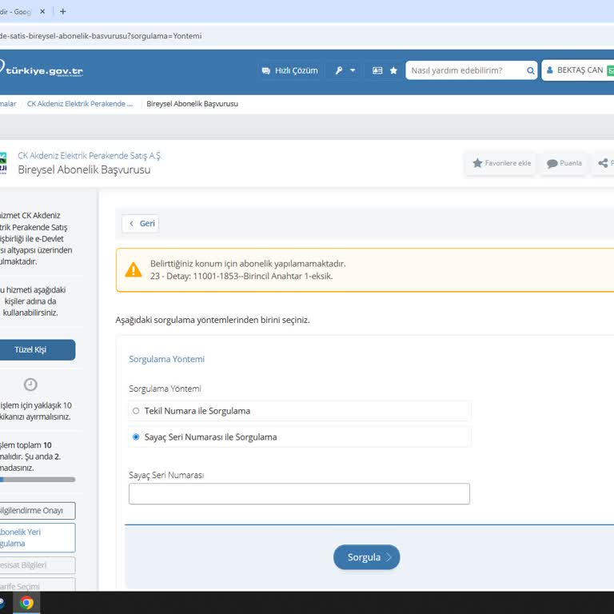Open the ID card icon in header
The image size is (614, 614).
(x=377, y=70)
